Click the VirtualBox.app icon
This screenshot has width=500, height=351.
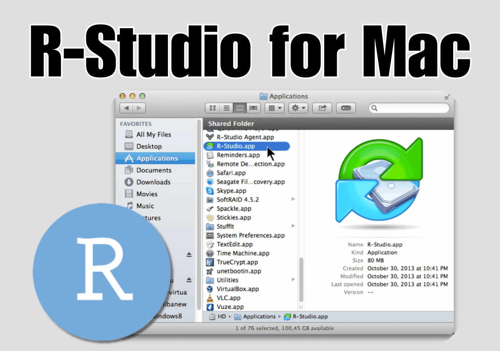(x=210, y=289)
